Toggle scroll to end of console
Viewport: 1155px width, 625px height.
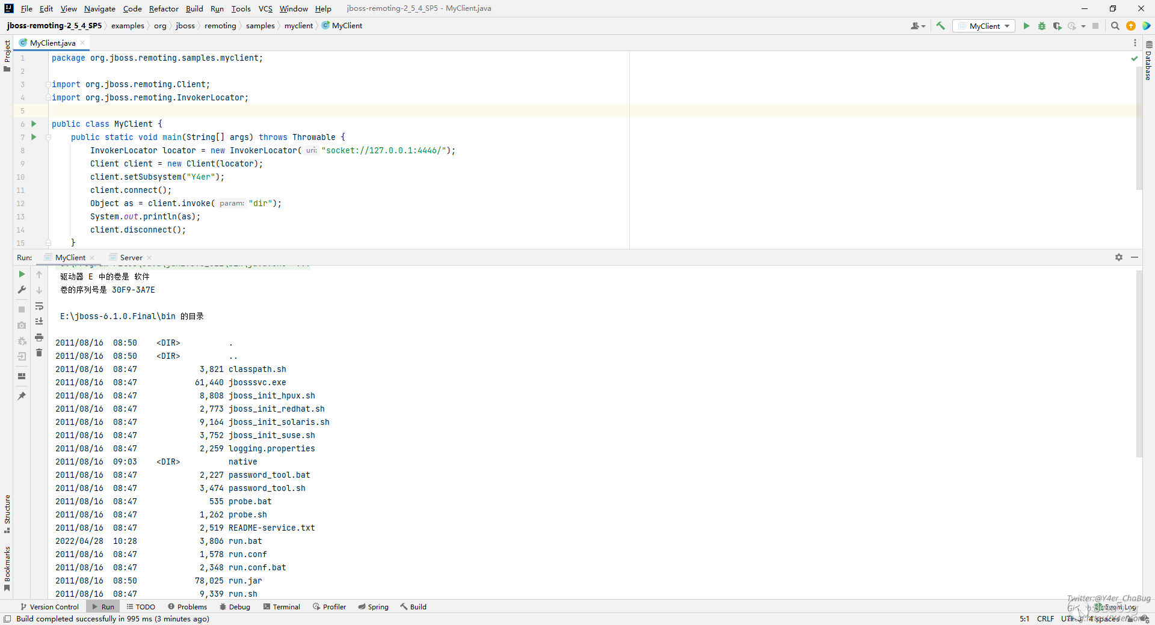[x=39, y=322]
